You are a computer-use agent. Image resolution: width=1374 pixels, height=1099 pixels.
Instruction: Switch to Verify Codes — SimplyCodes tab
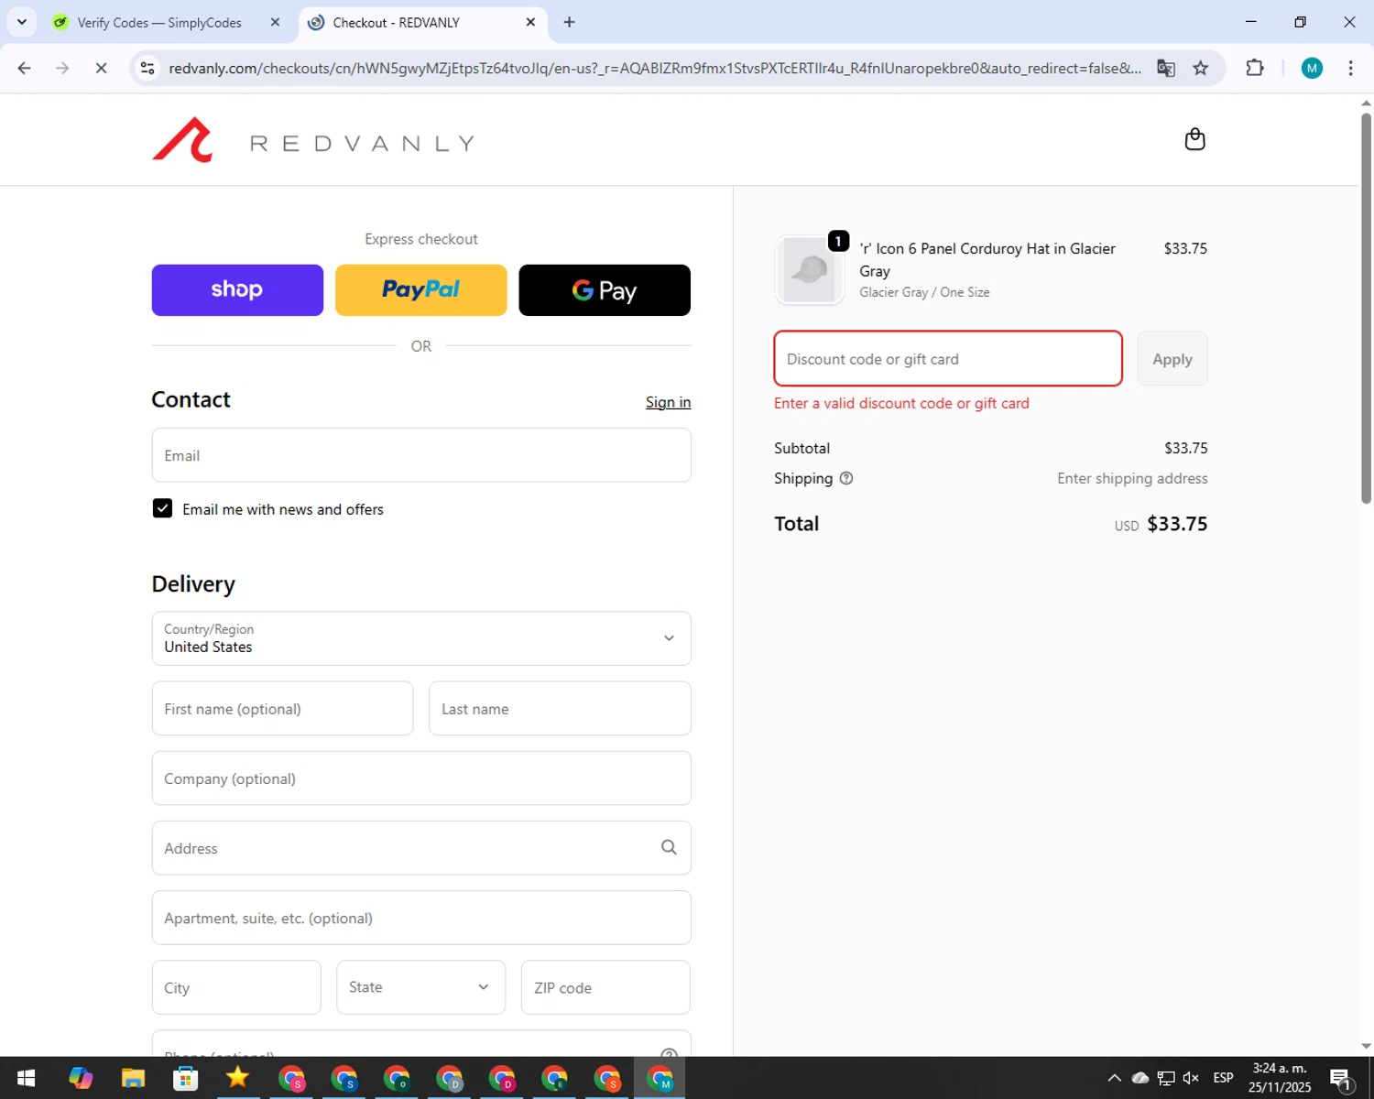pyautogui.click(x=158, y=23)
